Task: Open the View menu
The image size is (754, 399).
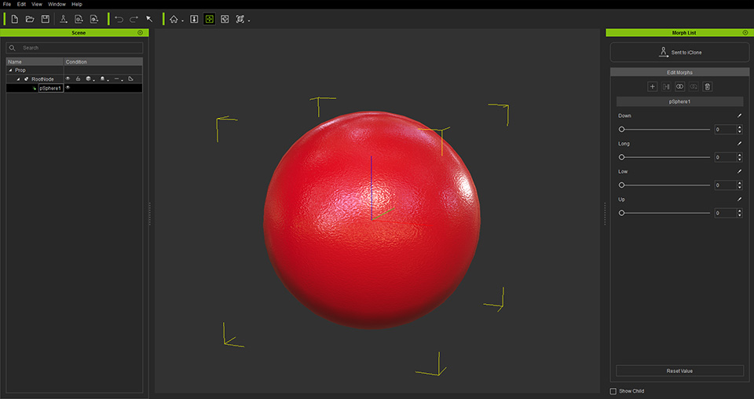Action: [37, 4]
